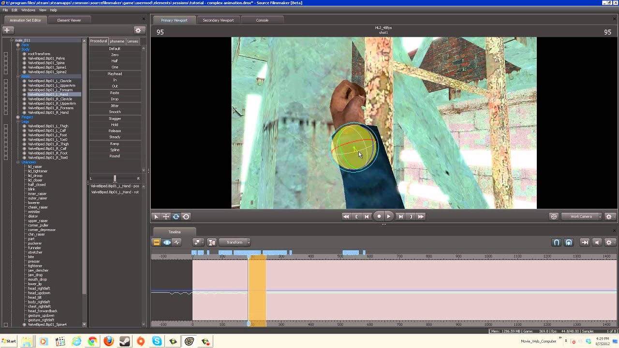
Task: Toggle frame snapping magnet icon
Action: (x=569, y=242)
